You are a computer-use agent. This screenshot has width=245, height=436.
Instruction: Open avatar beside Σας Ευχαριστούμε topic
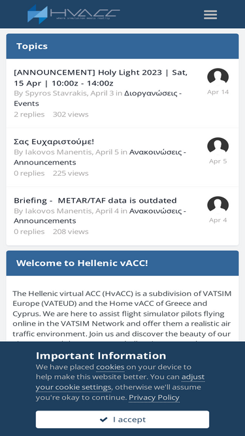click(x=218, y=146)
